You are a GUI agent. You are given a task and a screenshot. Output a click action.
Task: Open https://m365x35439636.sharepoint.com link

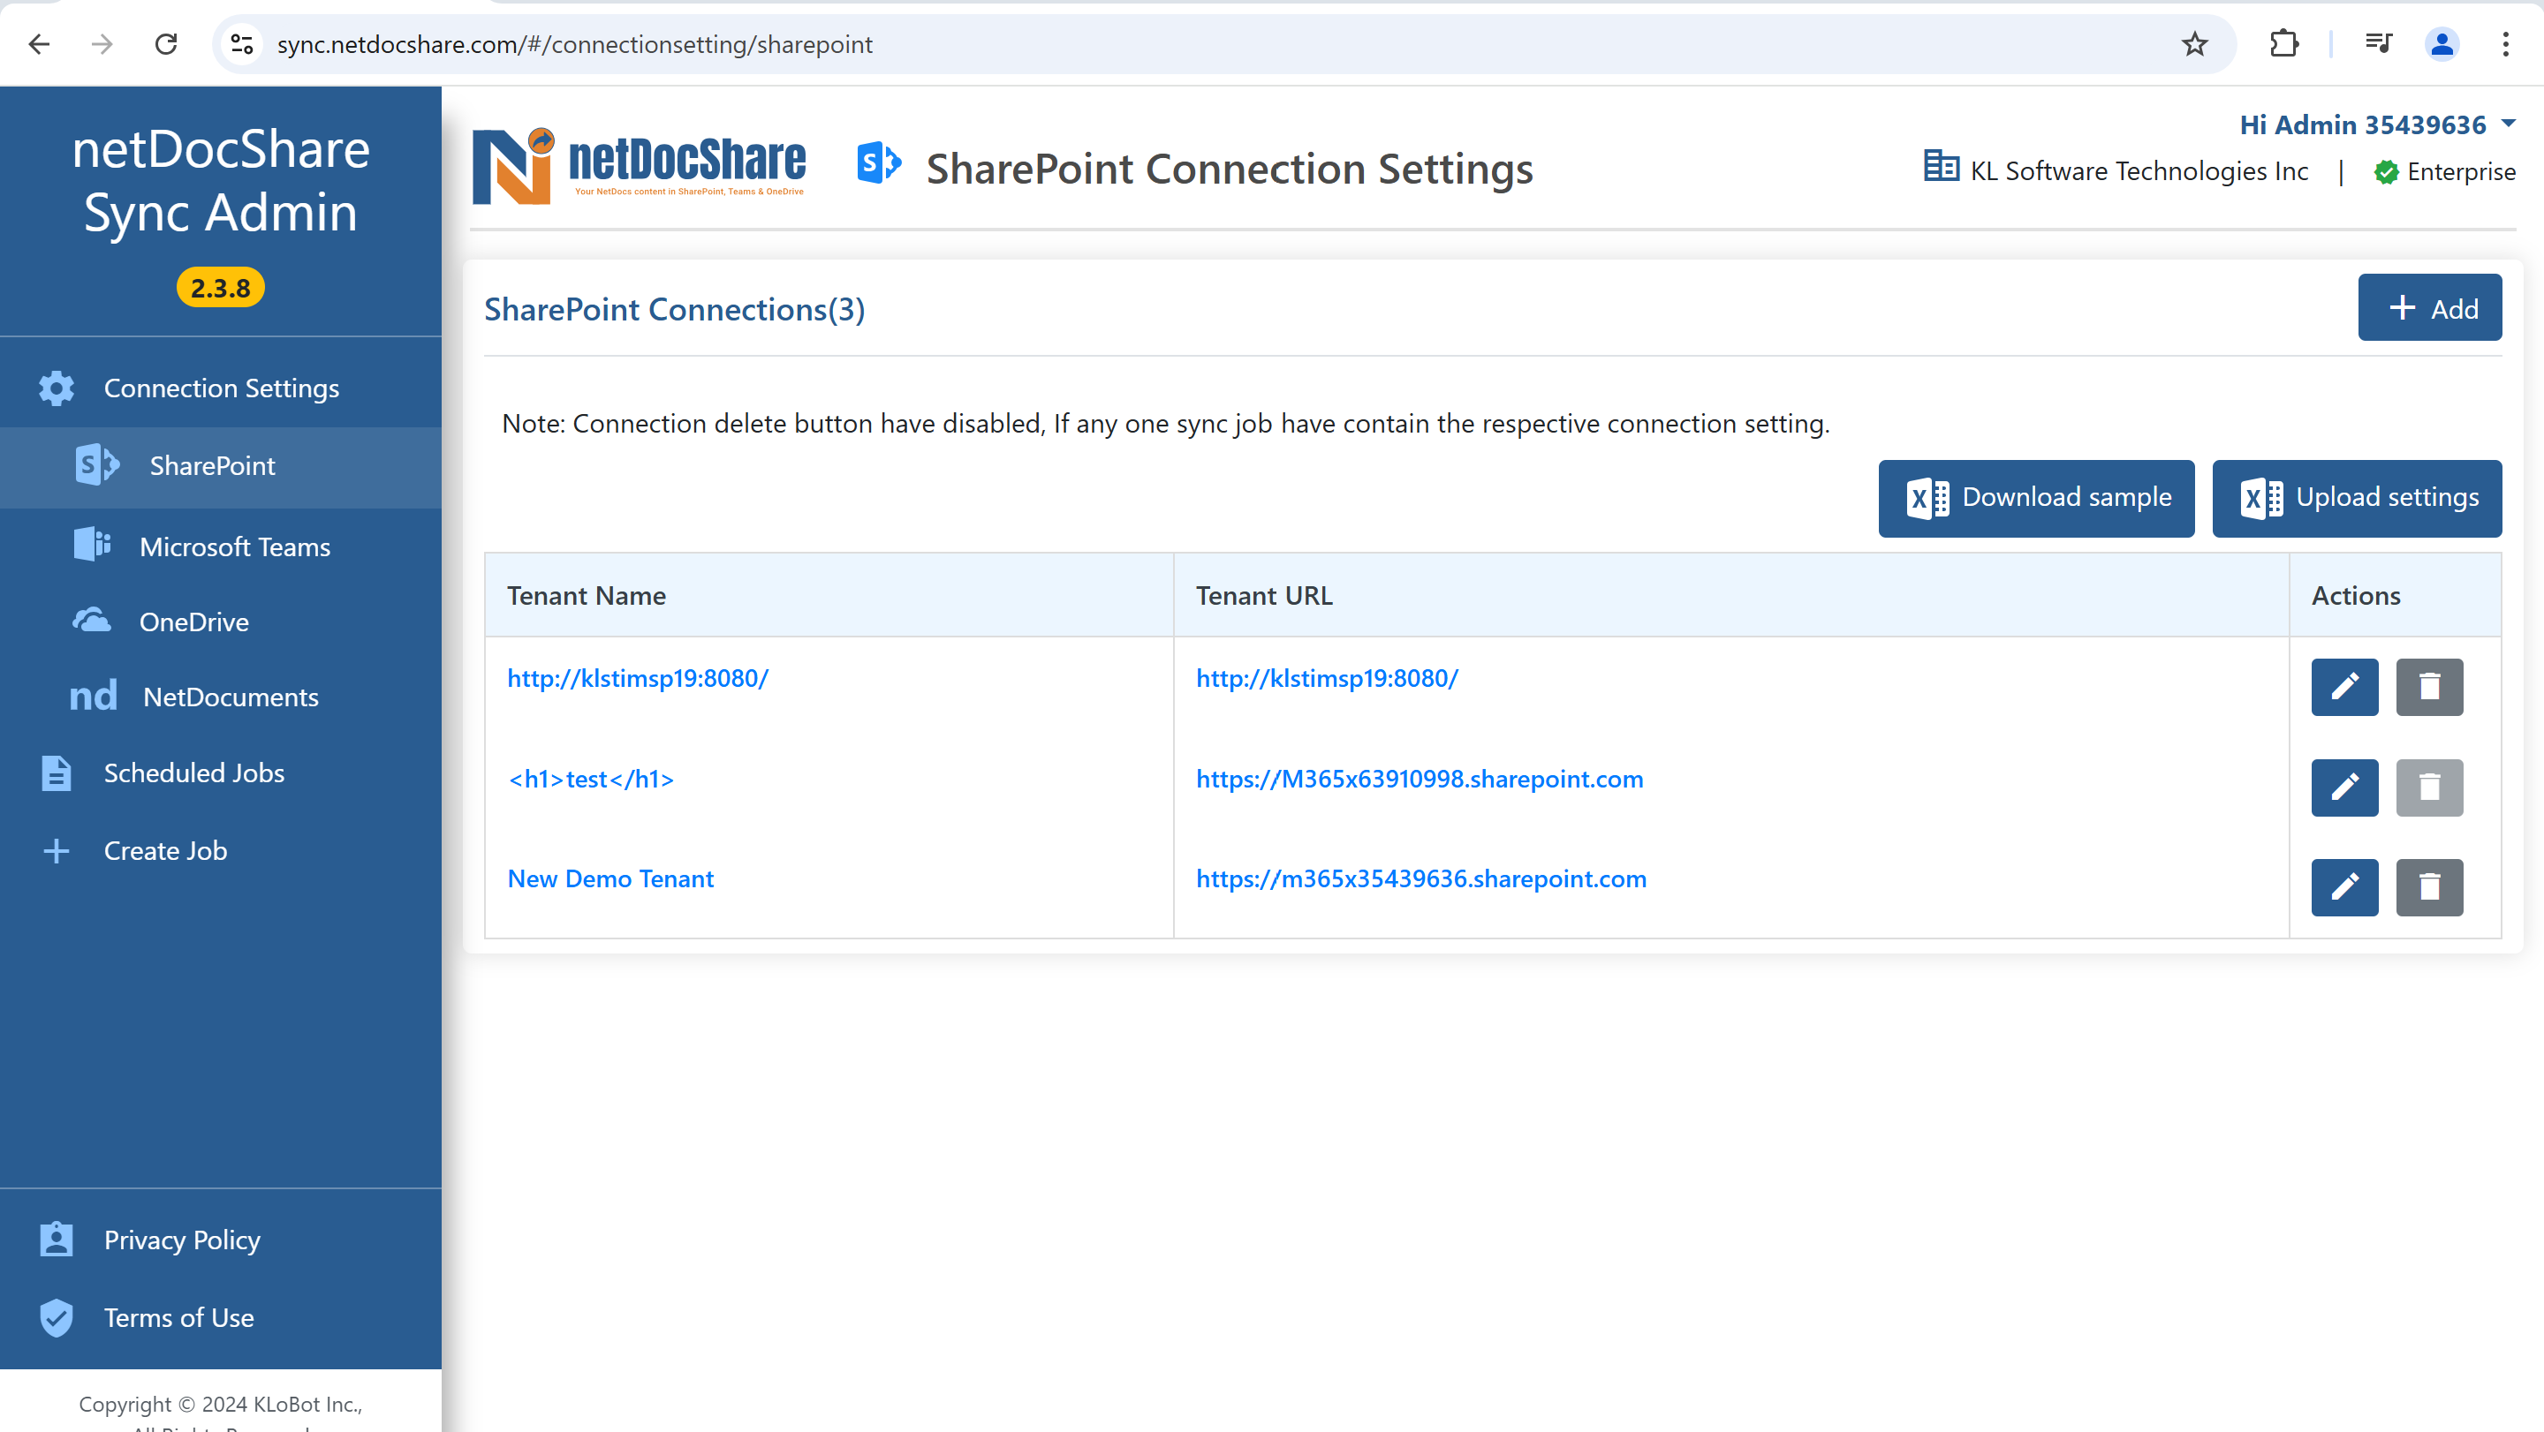pyautogui.click(x=1421, y=878)
